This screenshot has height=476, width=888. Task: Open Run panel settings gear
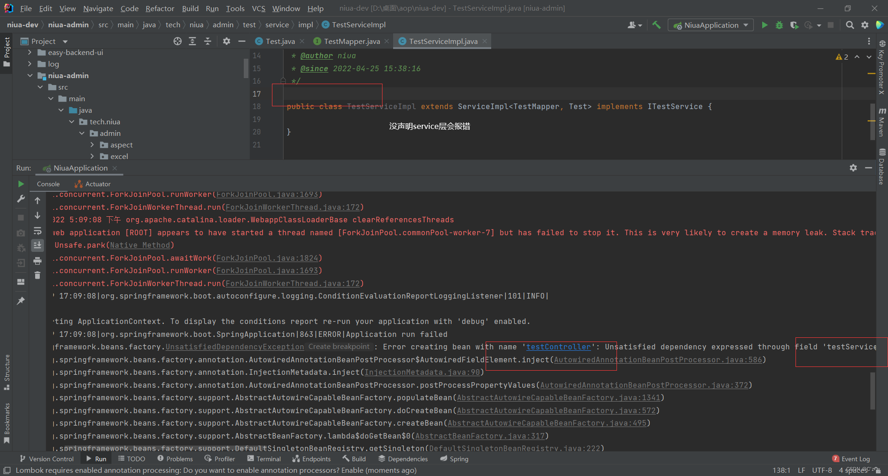853,168
